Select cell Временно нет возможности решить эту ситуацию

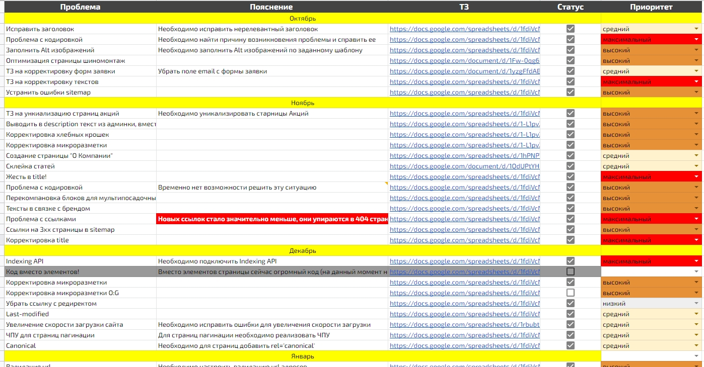coord(272,188)
